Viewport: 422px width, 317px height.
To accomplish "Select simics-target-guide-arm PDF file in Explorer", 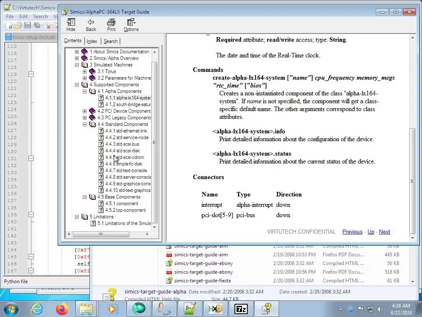I will pyautogui.click(x=201, y=255).
